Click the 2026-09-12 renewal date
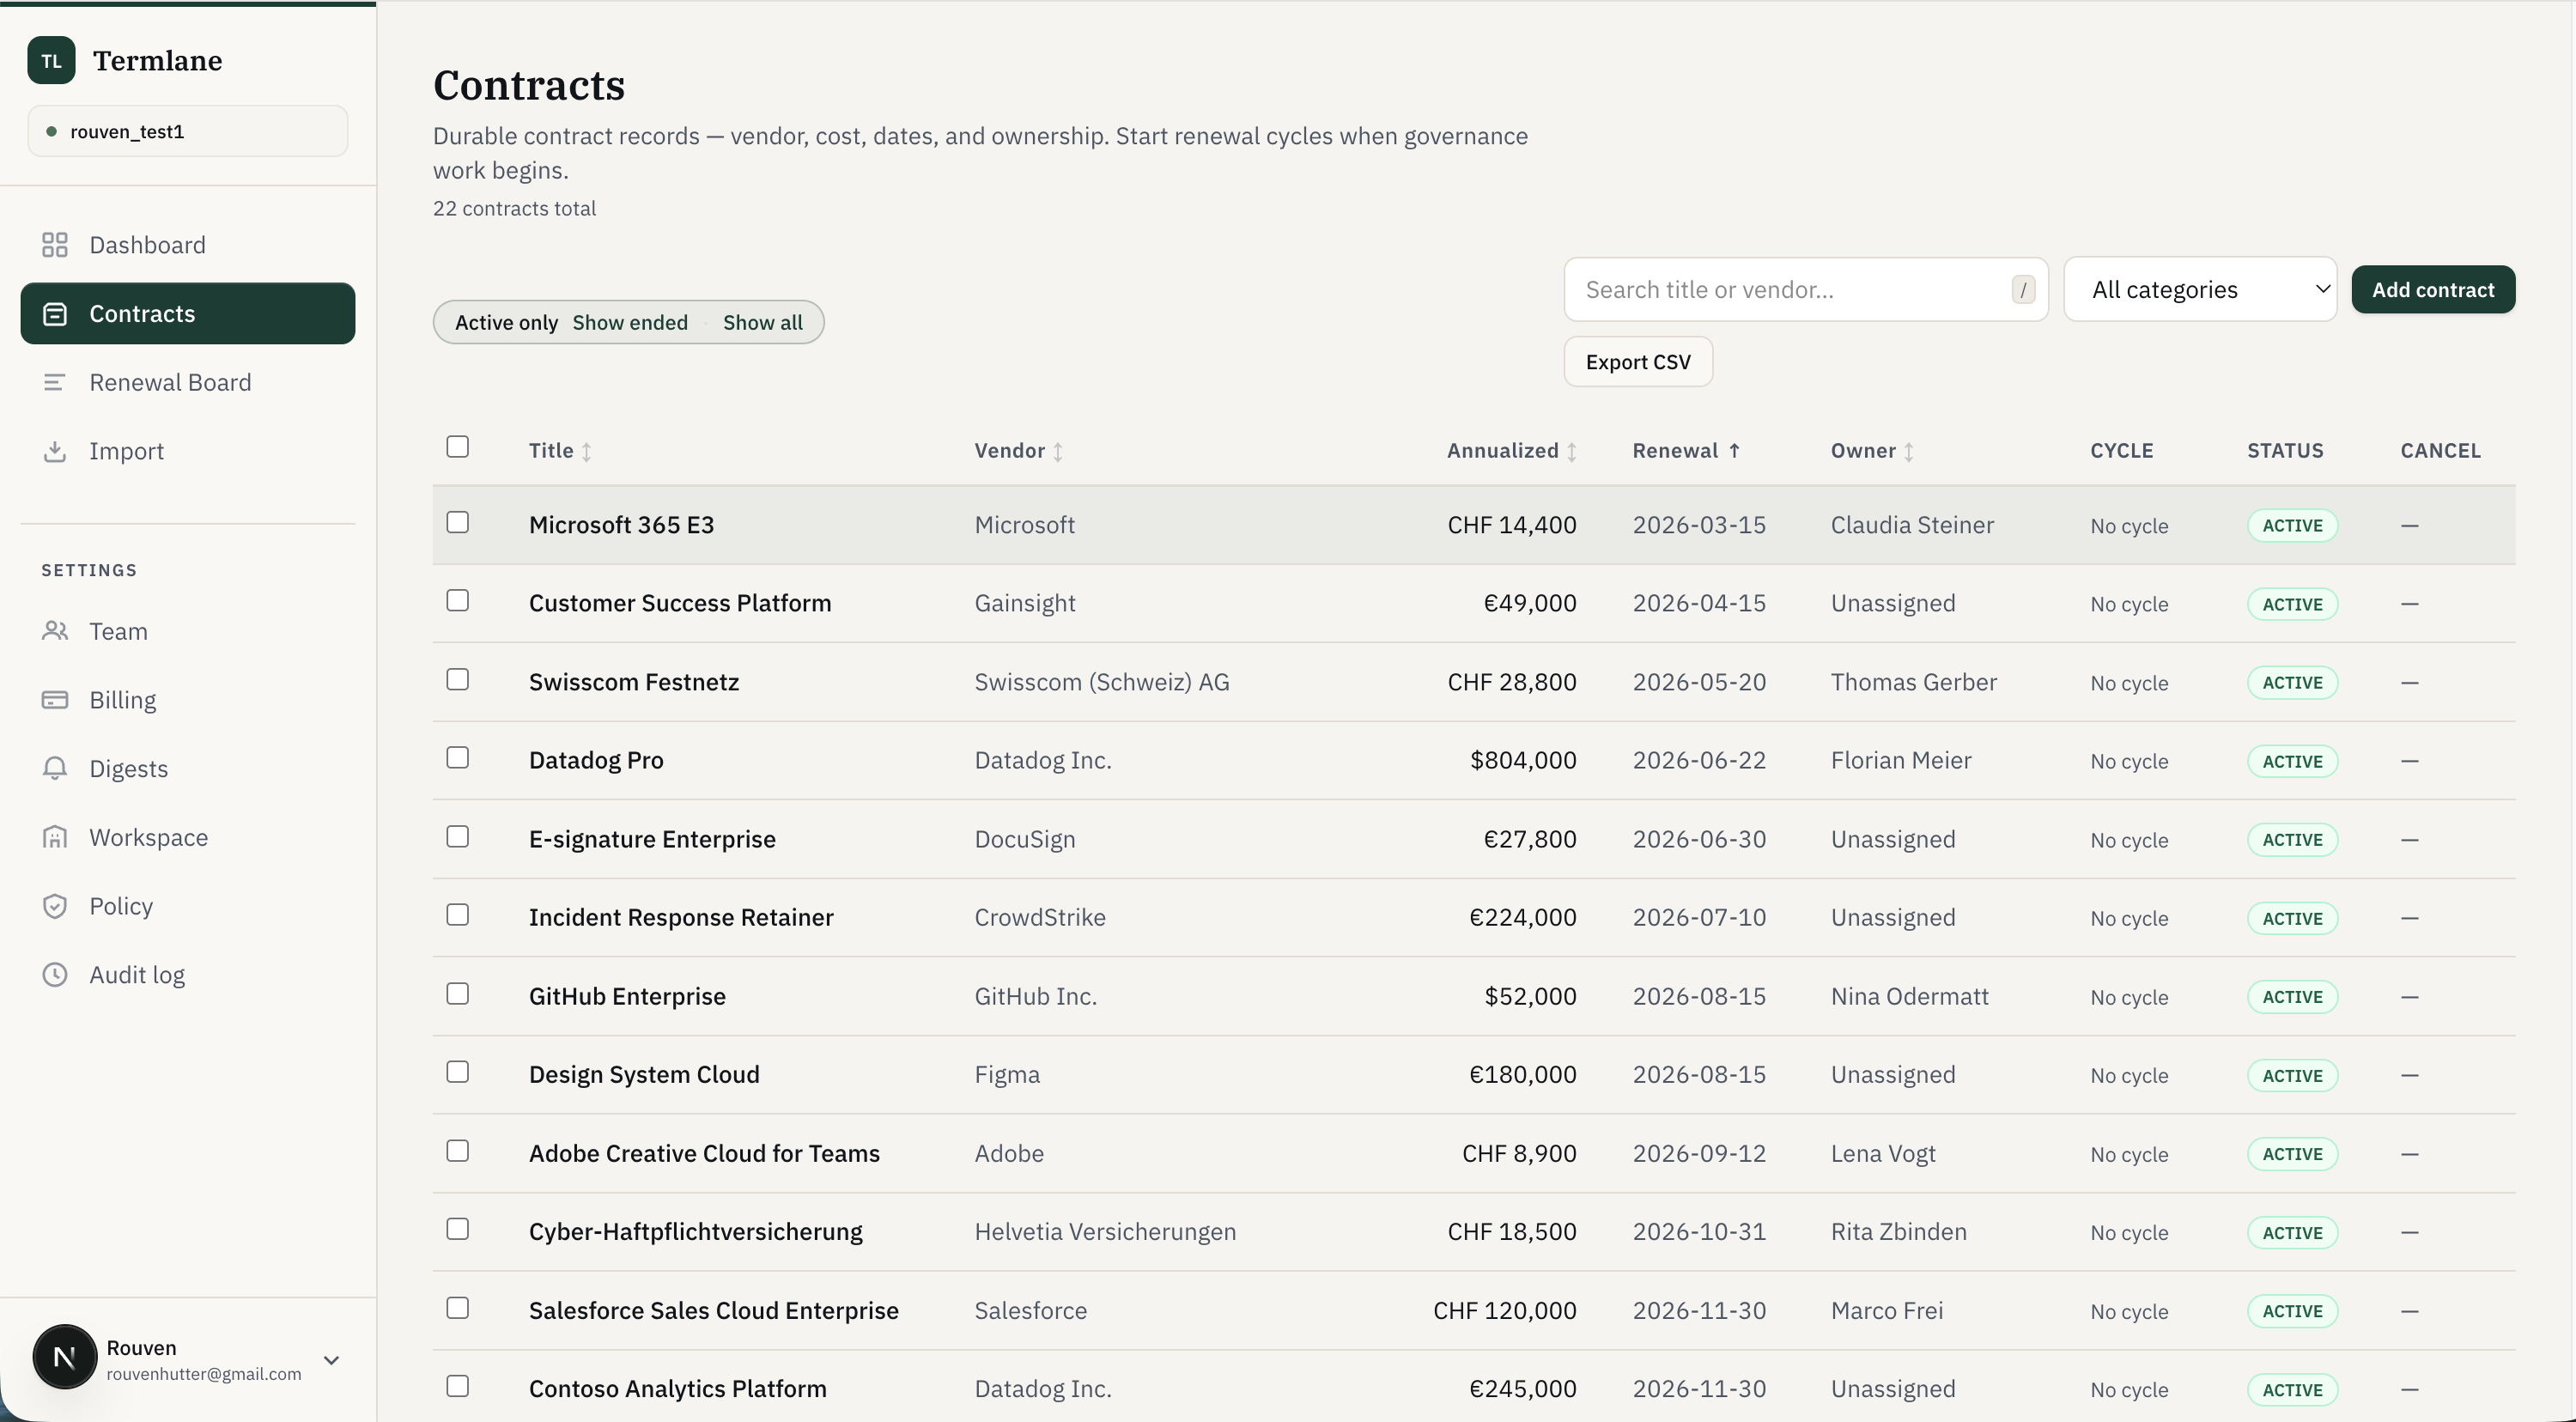Screen dimensions: 2576x1422 pyautogui.click(x=1699, y=1153)
